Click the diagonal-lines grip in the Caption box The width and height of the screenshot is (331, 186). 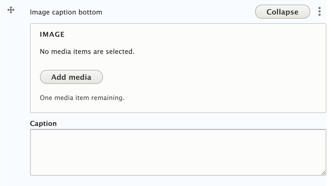coord(323,173)
